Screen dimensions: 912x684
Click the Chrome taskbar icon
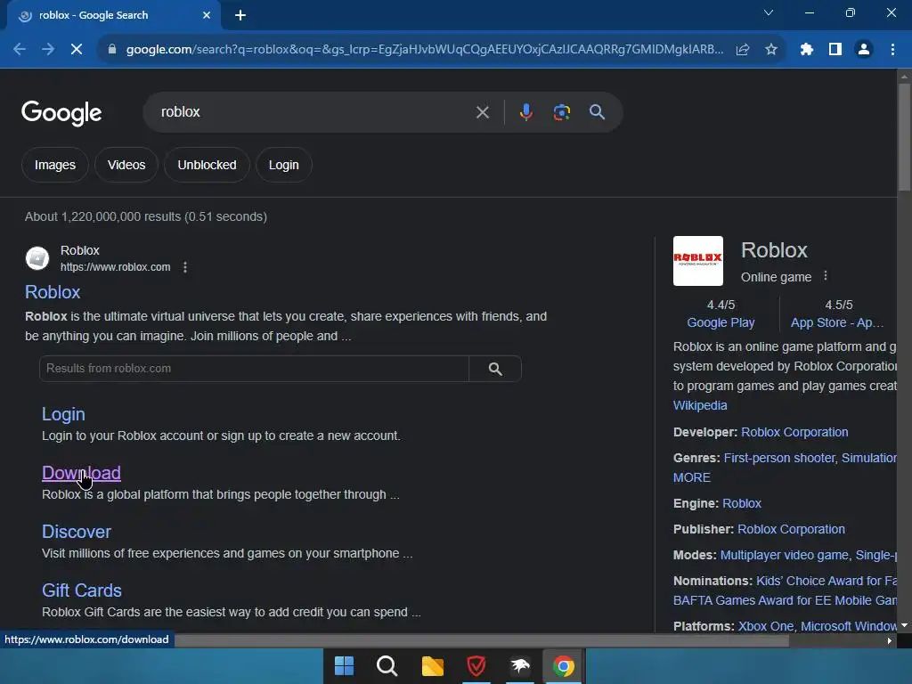pyautogui.click(x=563, y=665)
